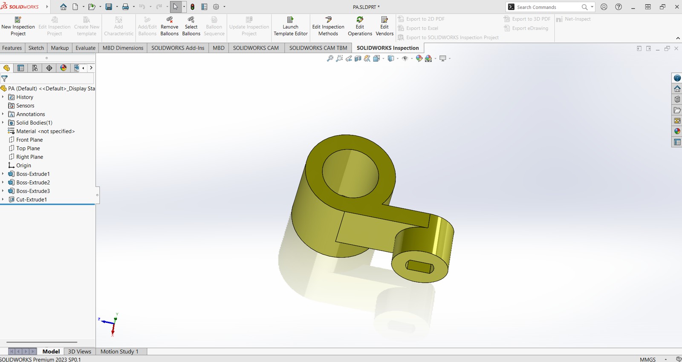Open Edit Operations
This screenshot has height=362, width=682.
[x=360, y=26]
